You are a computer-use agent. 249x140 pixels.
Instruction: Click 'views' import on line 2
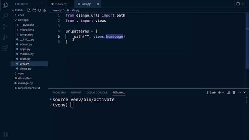tap(101, 21)
